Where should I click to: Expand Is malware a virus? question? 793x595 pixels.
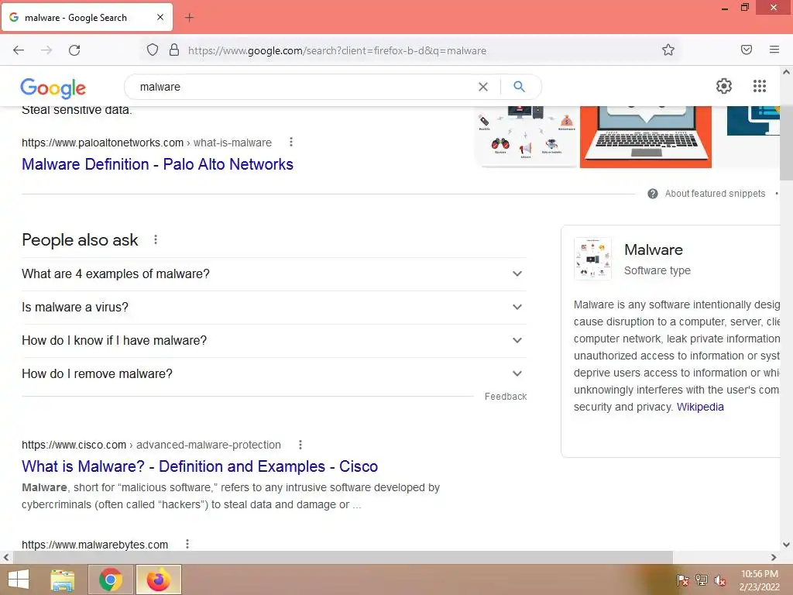click(274, 307)
